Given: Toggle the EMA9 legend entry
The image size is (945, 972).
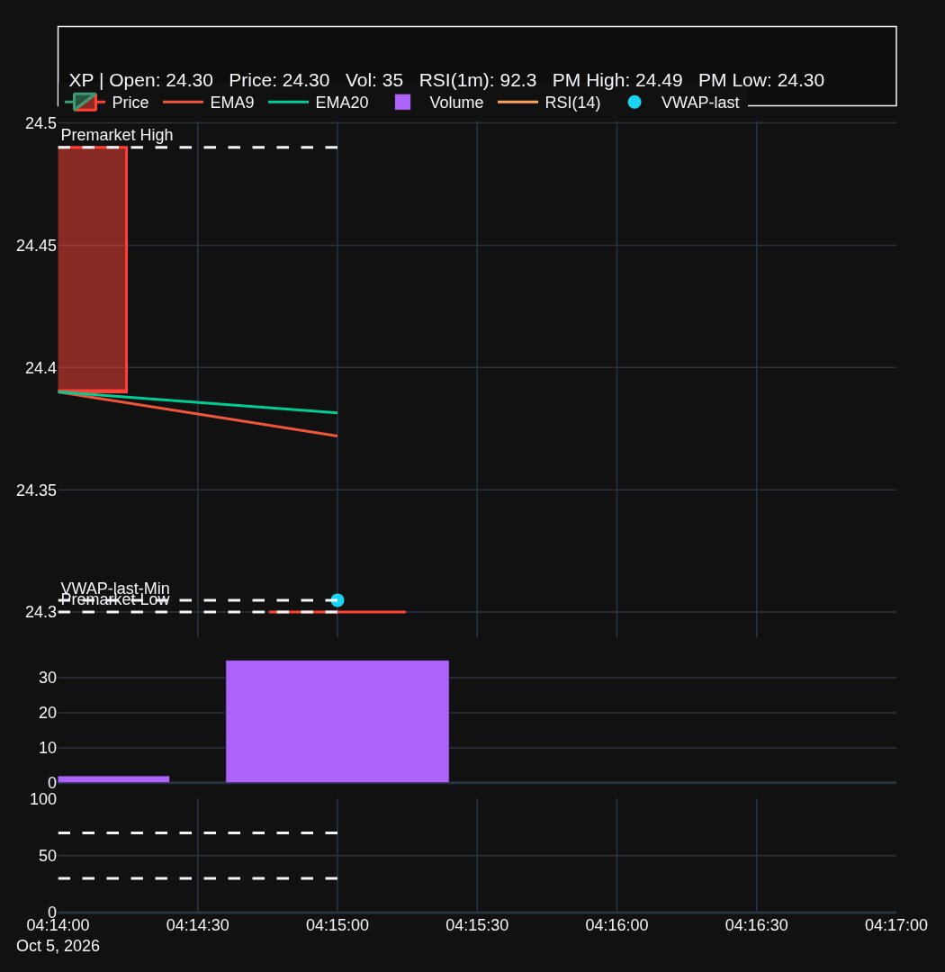Looking at the screenshot, I should pyautogui.click(x=208, y=103).
